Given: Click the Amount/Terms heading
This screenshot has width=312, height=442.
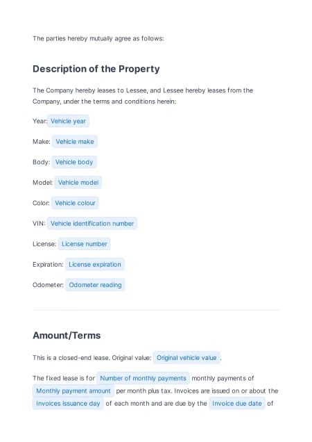Looking at the screenshot, I should pyautogui.click(x=67, y=336).
